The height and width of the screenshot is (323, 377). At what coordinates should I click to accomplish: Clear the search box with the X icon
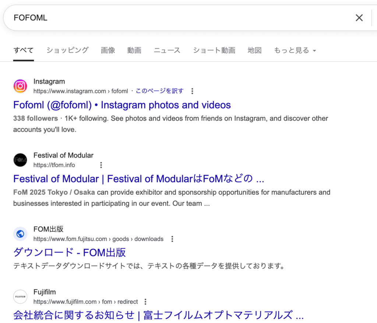[x=359, y=18]
